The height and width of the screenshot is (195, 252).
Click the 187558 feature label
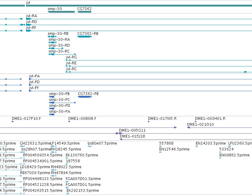[x=73, y=161]
